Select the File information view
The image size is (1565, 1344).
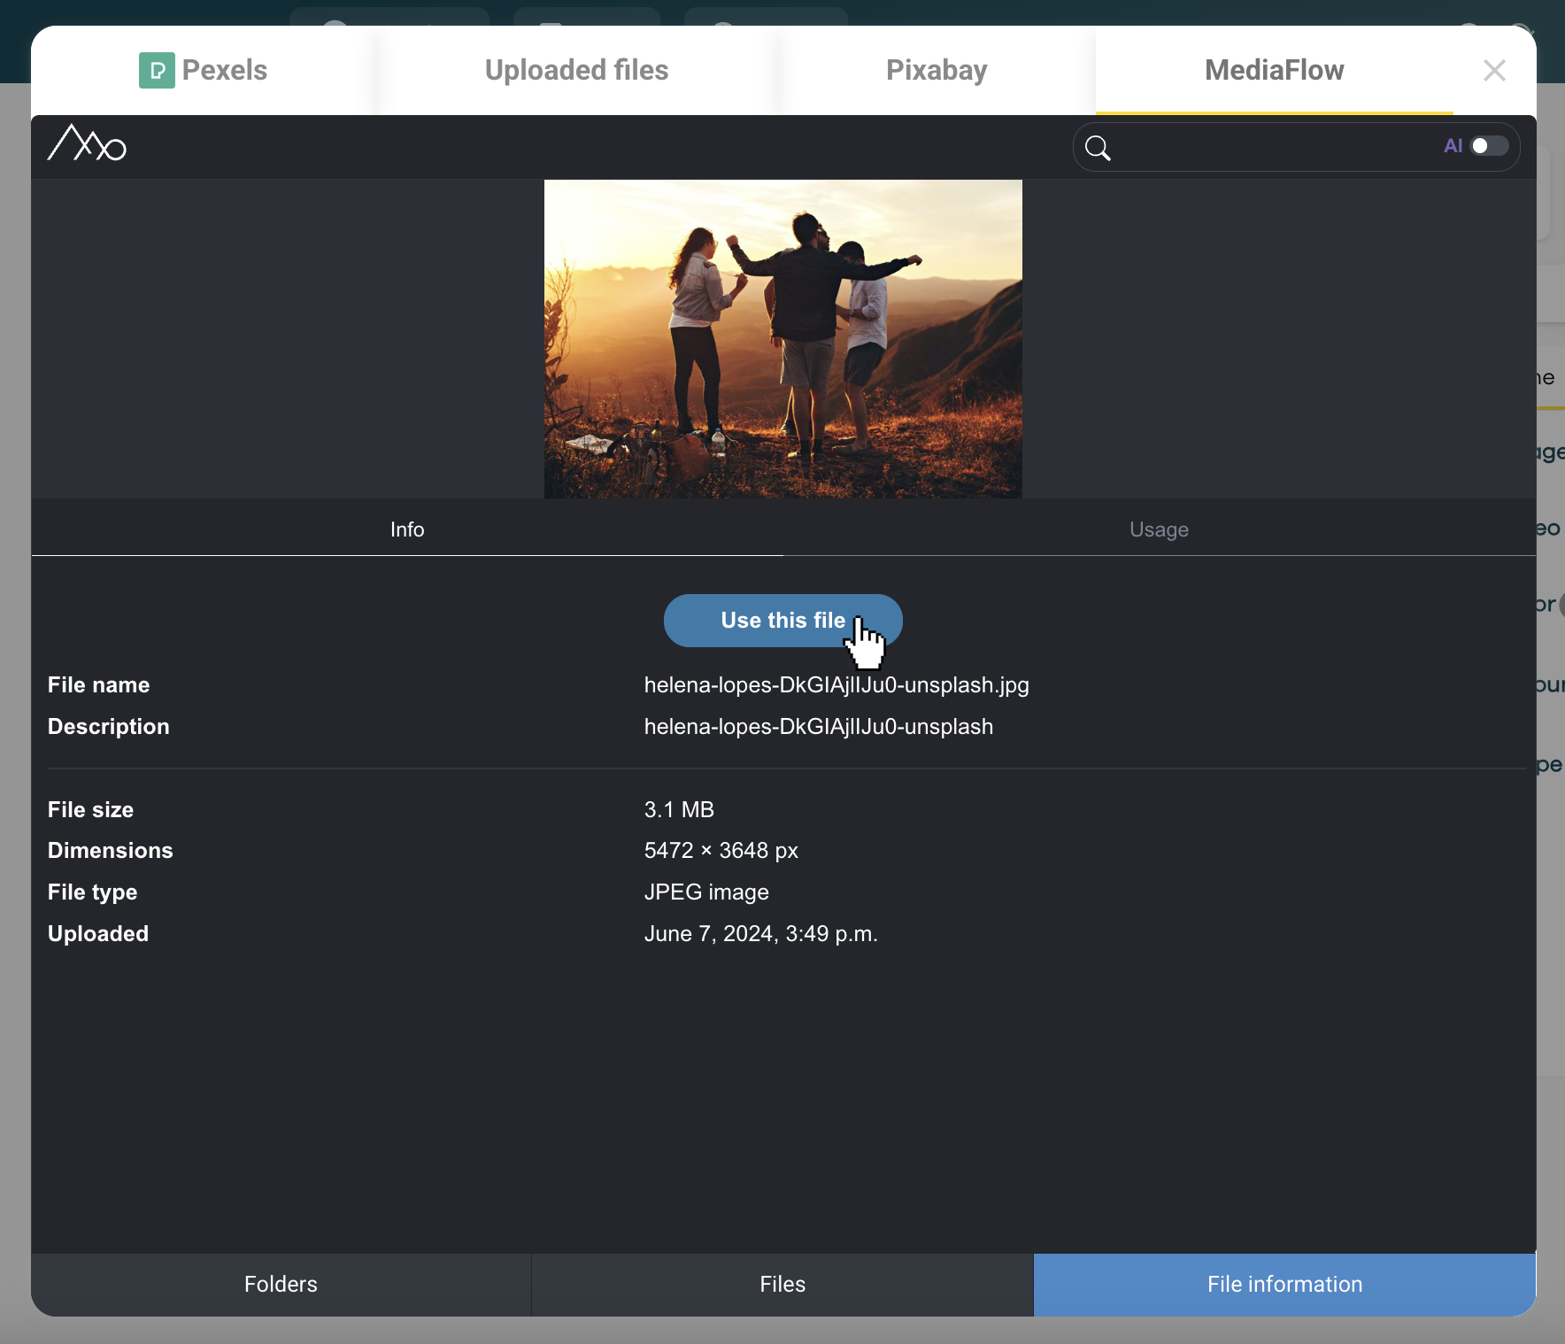pyautogui.click(x=1284, y=1284)
